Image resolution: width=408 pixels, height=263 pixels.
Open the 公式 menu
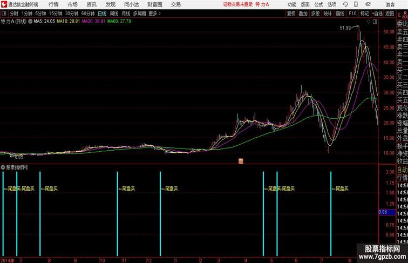click(x=318, y=4)
